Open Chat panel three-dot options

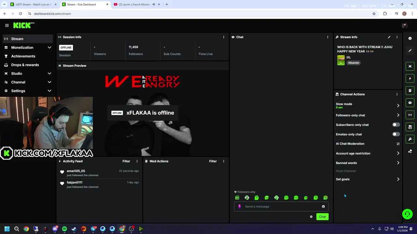click(328, 37)
